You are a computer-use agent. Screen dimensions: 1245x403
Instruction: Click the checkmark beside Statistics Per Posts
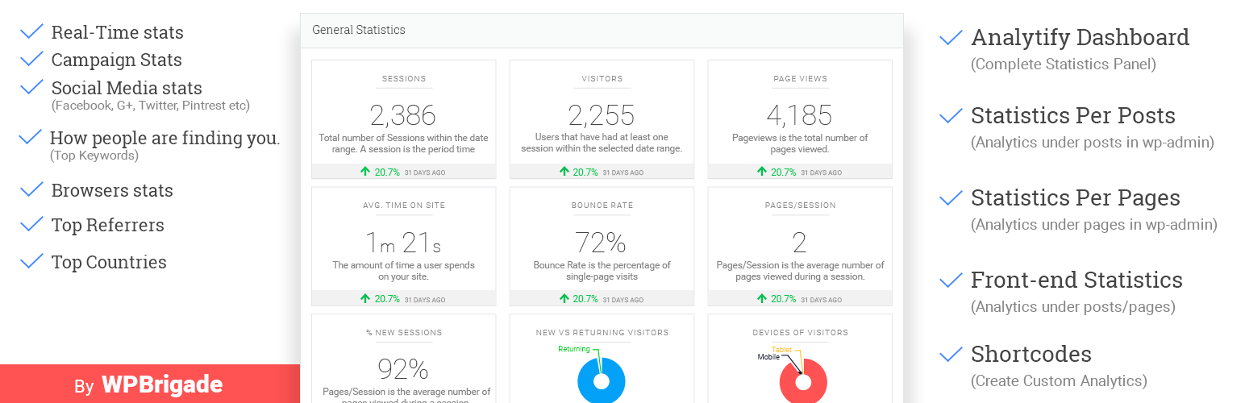pos(951,116)
